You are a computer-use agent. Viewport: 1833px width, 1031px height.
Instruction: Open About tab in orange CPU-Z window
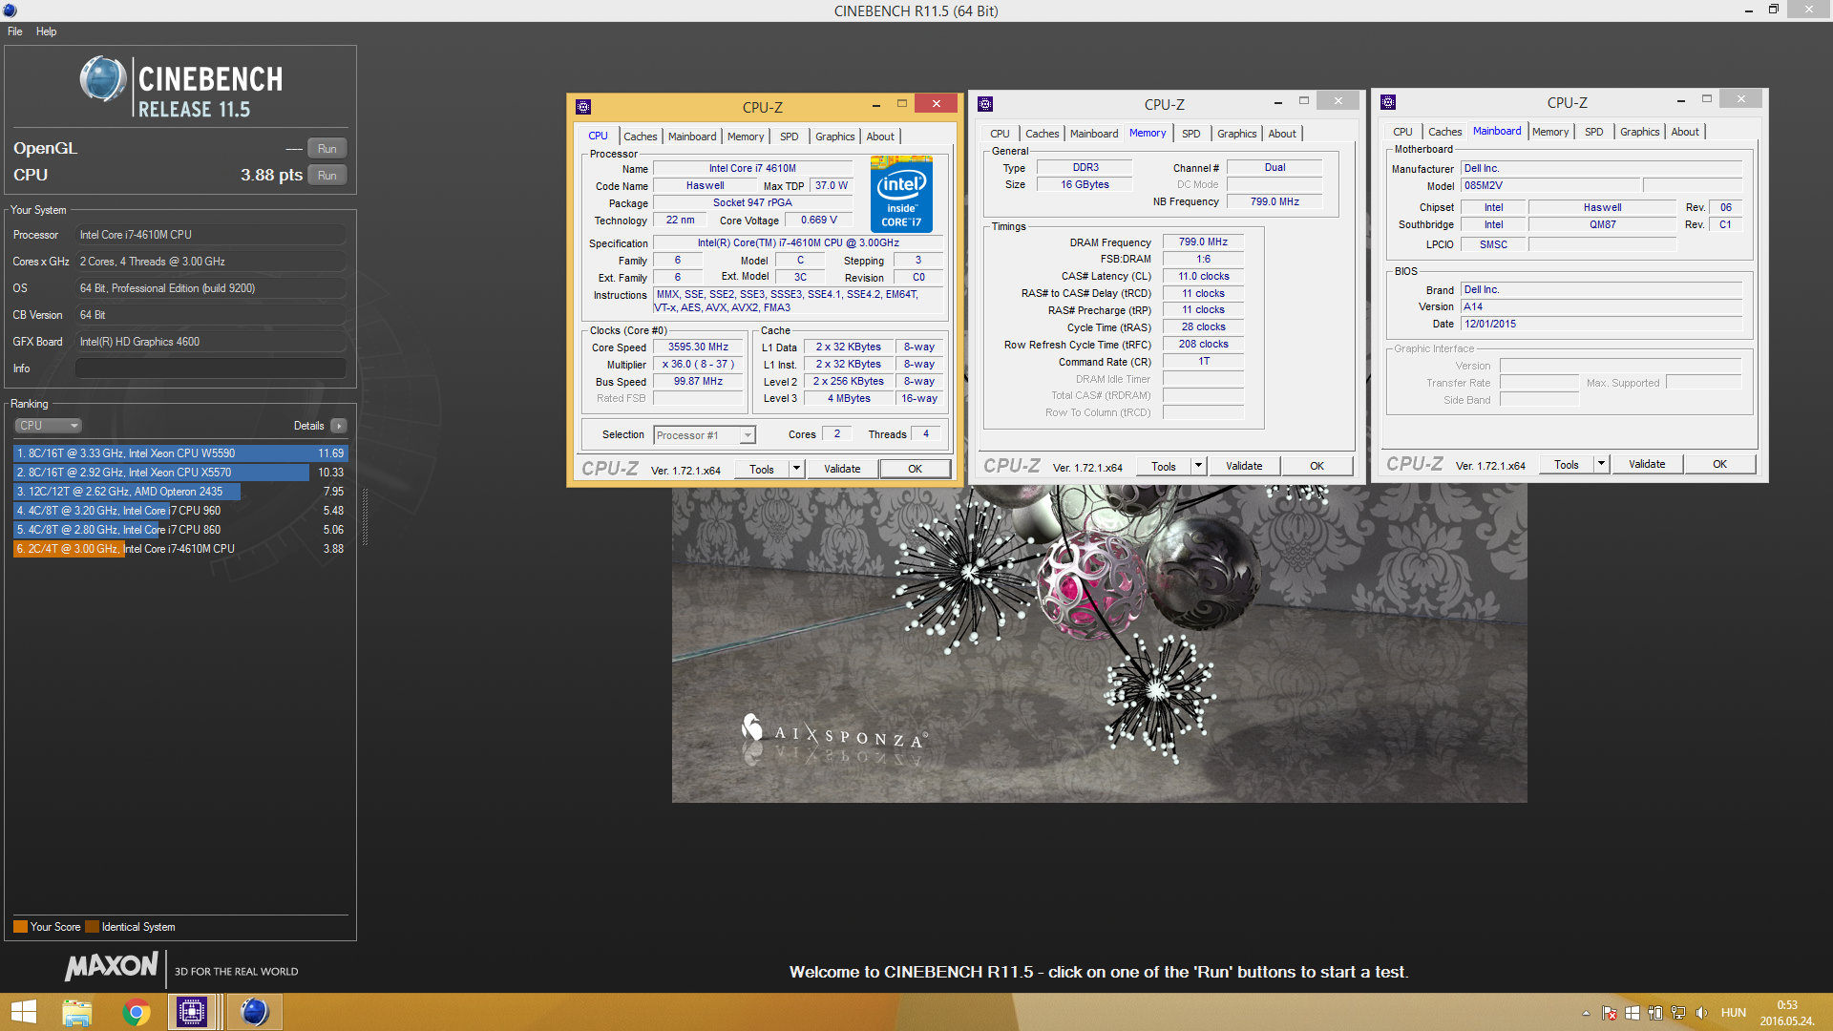(880, 137)
